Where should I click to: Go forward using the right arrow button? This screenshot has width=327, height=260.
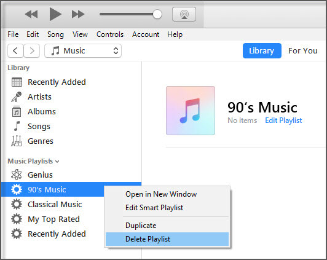pyautogui.click(x=32, y=50)
